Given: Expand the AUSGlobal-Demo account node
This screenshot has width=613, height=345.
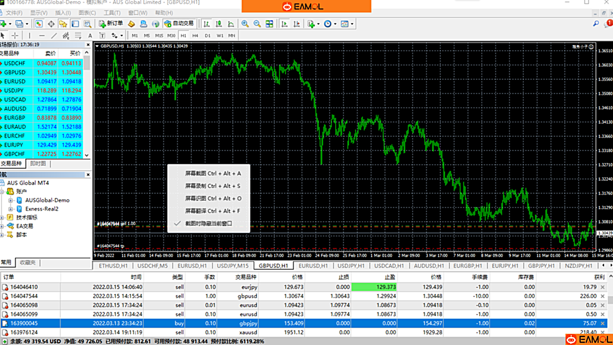Looking at the screenshot, I should click(11, 200).
